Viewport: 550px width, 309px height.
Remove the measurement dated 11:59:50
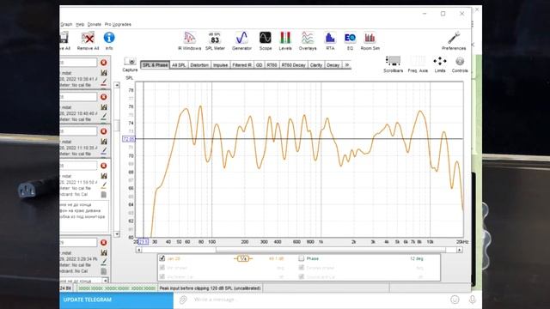(x=103, y=166)
